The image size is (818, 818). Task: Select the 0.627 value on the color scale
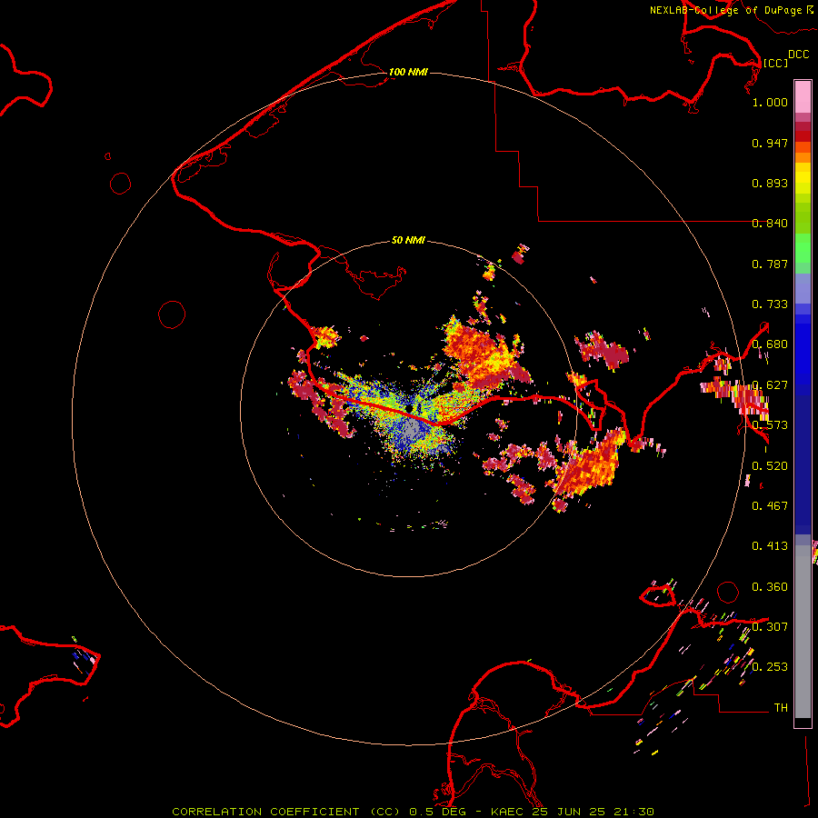[770, 385]
